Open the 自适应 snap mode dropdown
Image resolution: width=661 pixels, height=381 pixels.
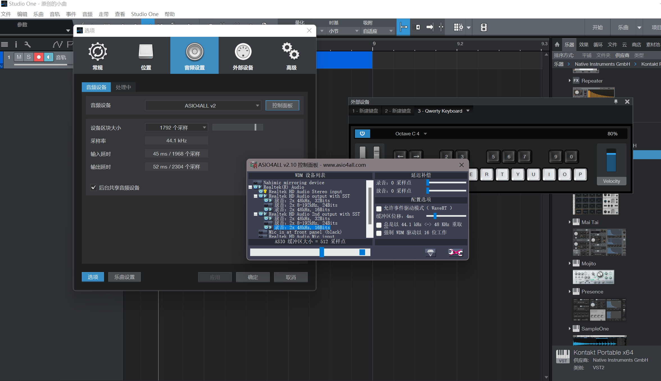pos(378,31)
